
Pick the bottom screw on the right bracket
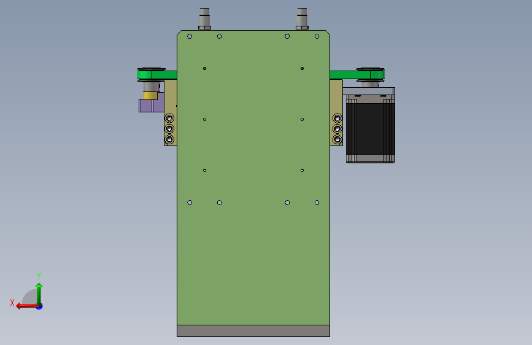coord(337,139)
